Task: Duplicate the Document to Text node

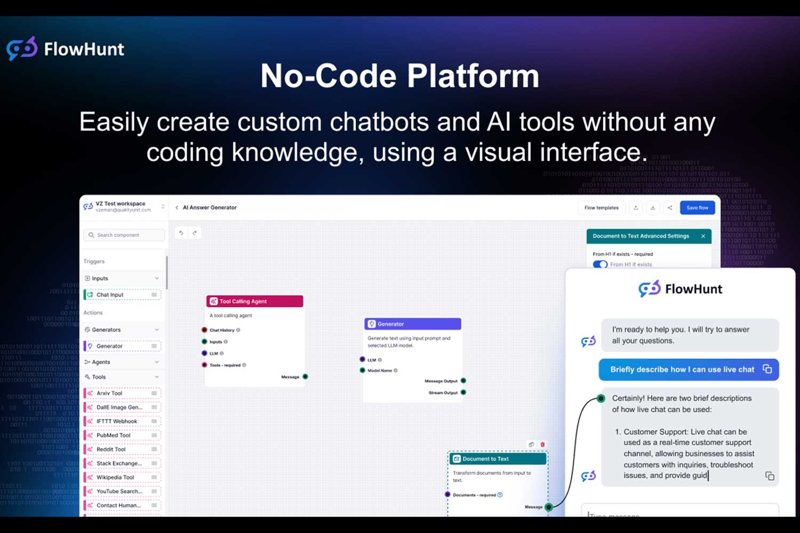Action: pyautogui.click(x=531, y=445)
